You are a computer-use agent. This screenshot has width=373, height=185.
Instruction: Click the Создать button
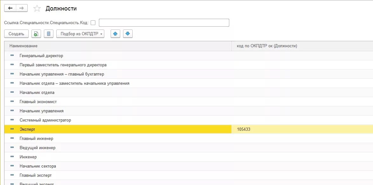[x=17, y=34]
